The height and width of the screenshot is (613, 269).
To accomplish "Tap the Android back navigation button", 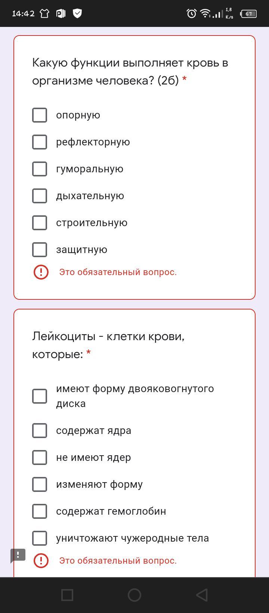I will pos(202,595).
